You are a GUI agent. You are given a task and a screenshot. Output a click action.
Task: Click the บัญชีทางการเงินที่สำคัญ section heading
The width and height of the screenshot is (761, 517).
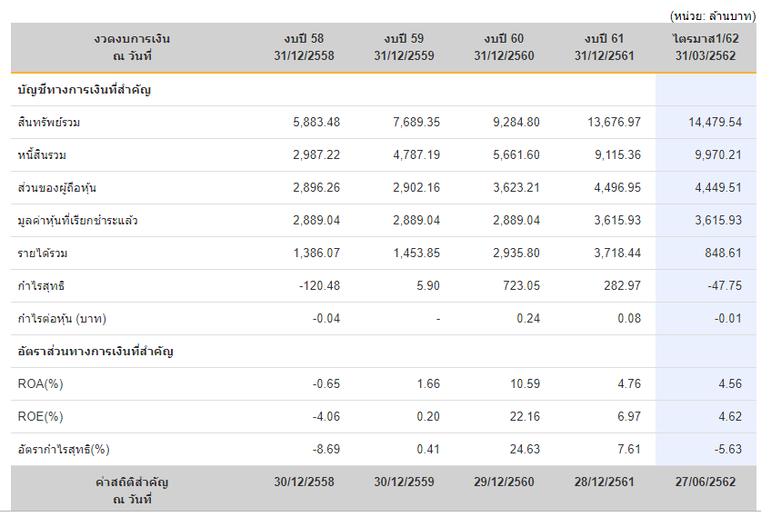point(84,90)
